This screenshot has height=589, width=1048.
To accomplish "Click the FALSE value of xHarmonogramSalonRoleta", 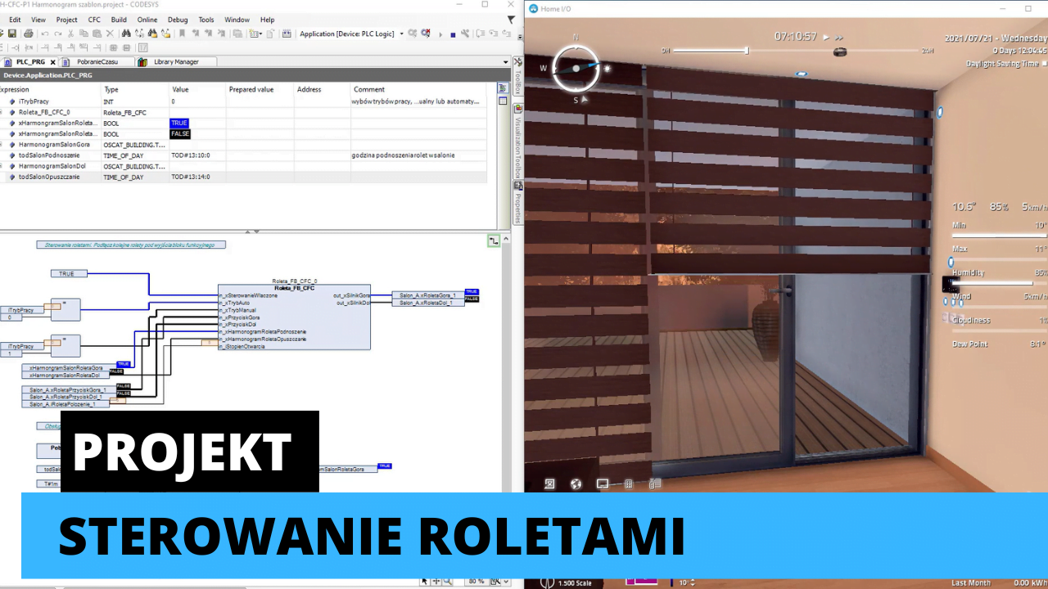I will tap(180, 134).
